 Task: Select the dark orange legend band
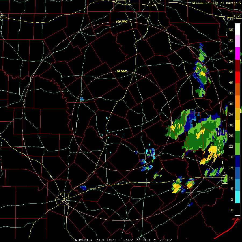point(237,90)
